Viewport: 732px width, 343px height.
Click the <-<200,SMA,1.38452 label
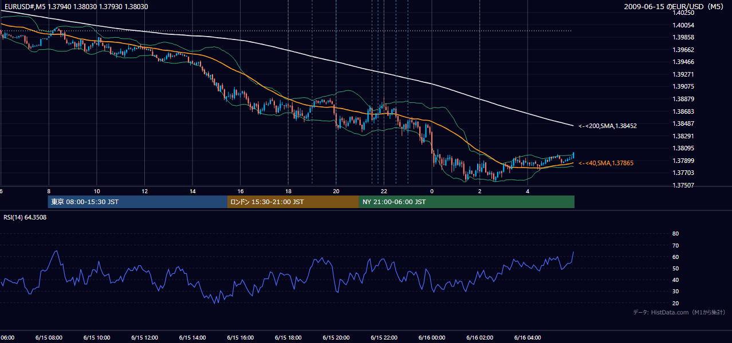coord(608,126)
